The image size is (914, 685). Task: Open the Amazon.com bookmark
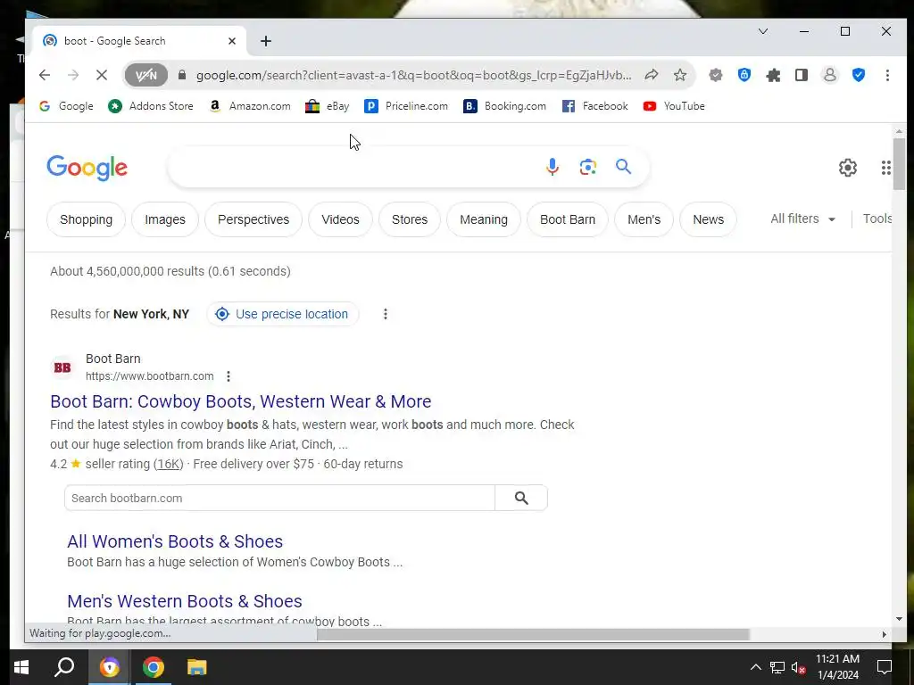[x=250, y=106]
